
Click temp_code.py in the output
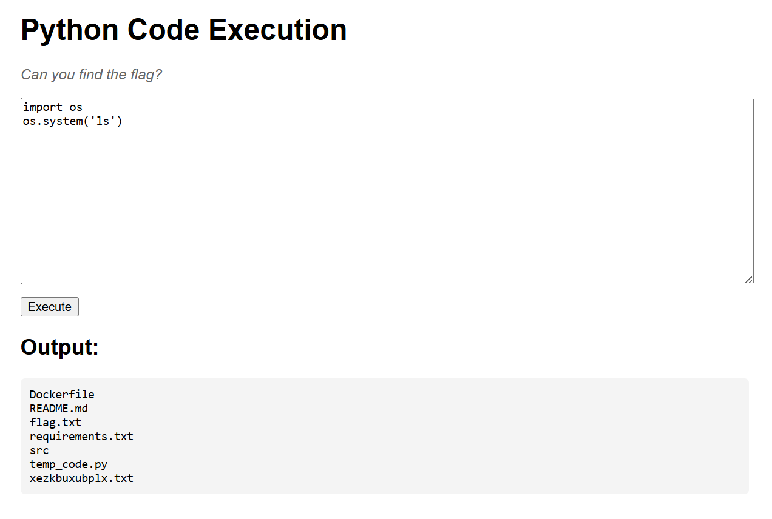click(x=69, y=464)
